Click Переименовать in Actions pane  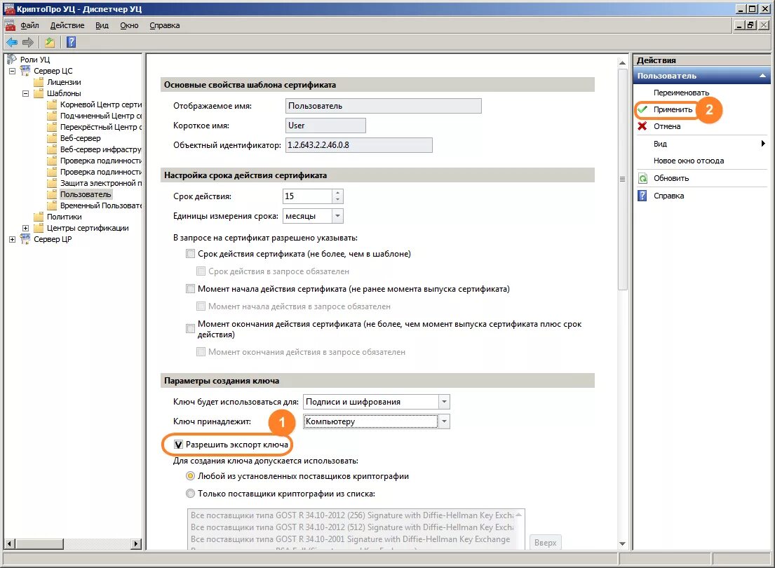tap(681, 93)
